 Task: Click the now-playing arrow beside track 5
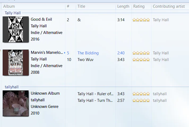click(65, 53)
